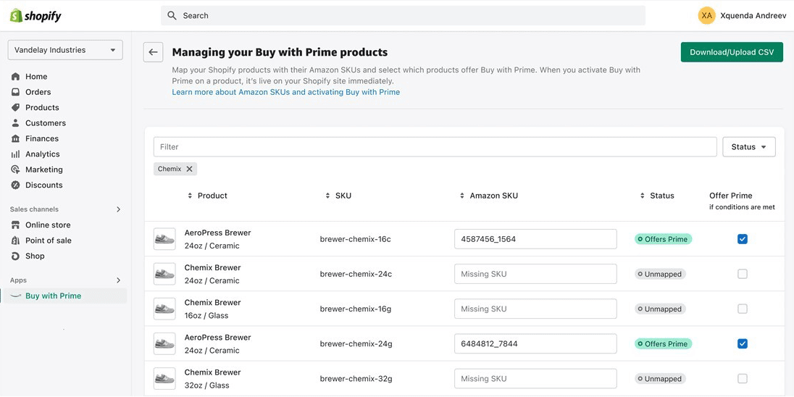Click Offers Prime badge for brewer-chemix-24g
Viewport: 794px width, 397px height.
[x=663, y=344]
